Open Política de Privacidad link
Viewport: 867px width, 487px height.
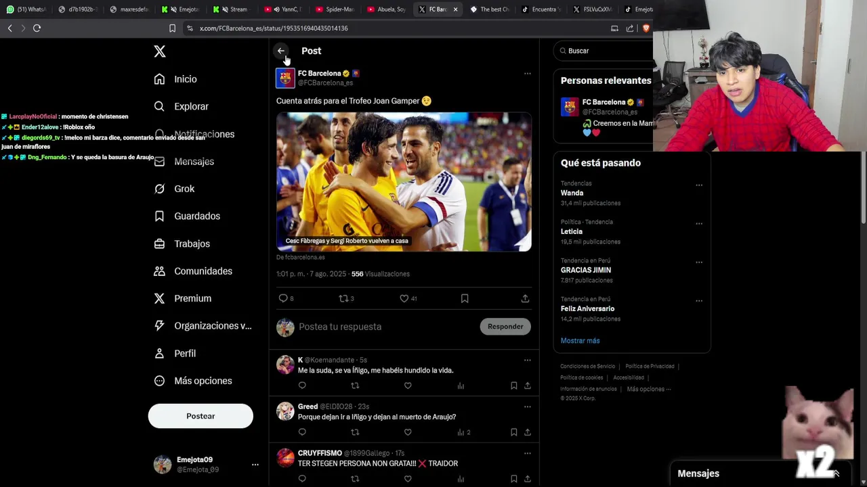tap(650, 367)
